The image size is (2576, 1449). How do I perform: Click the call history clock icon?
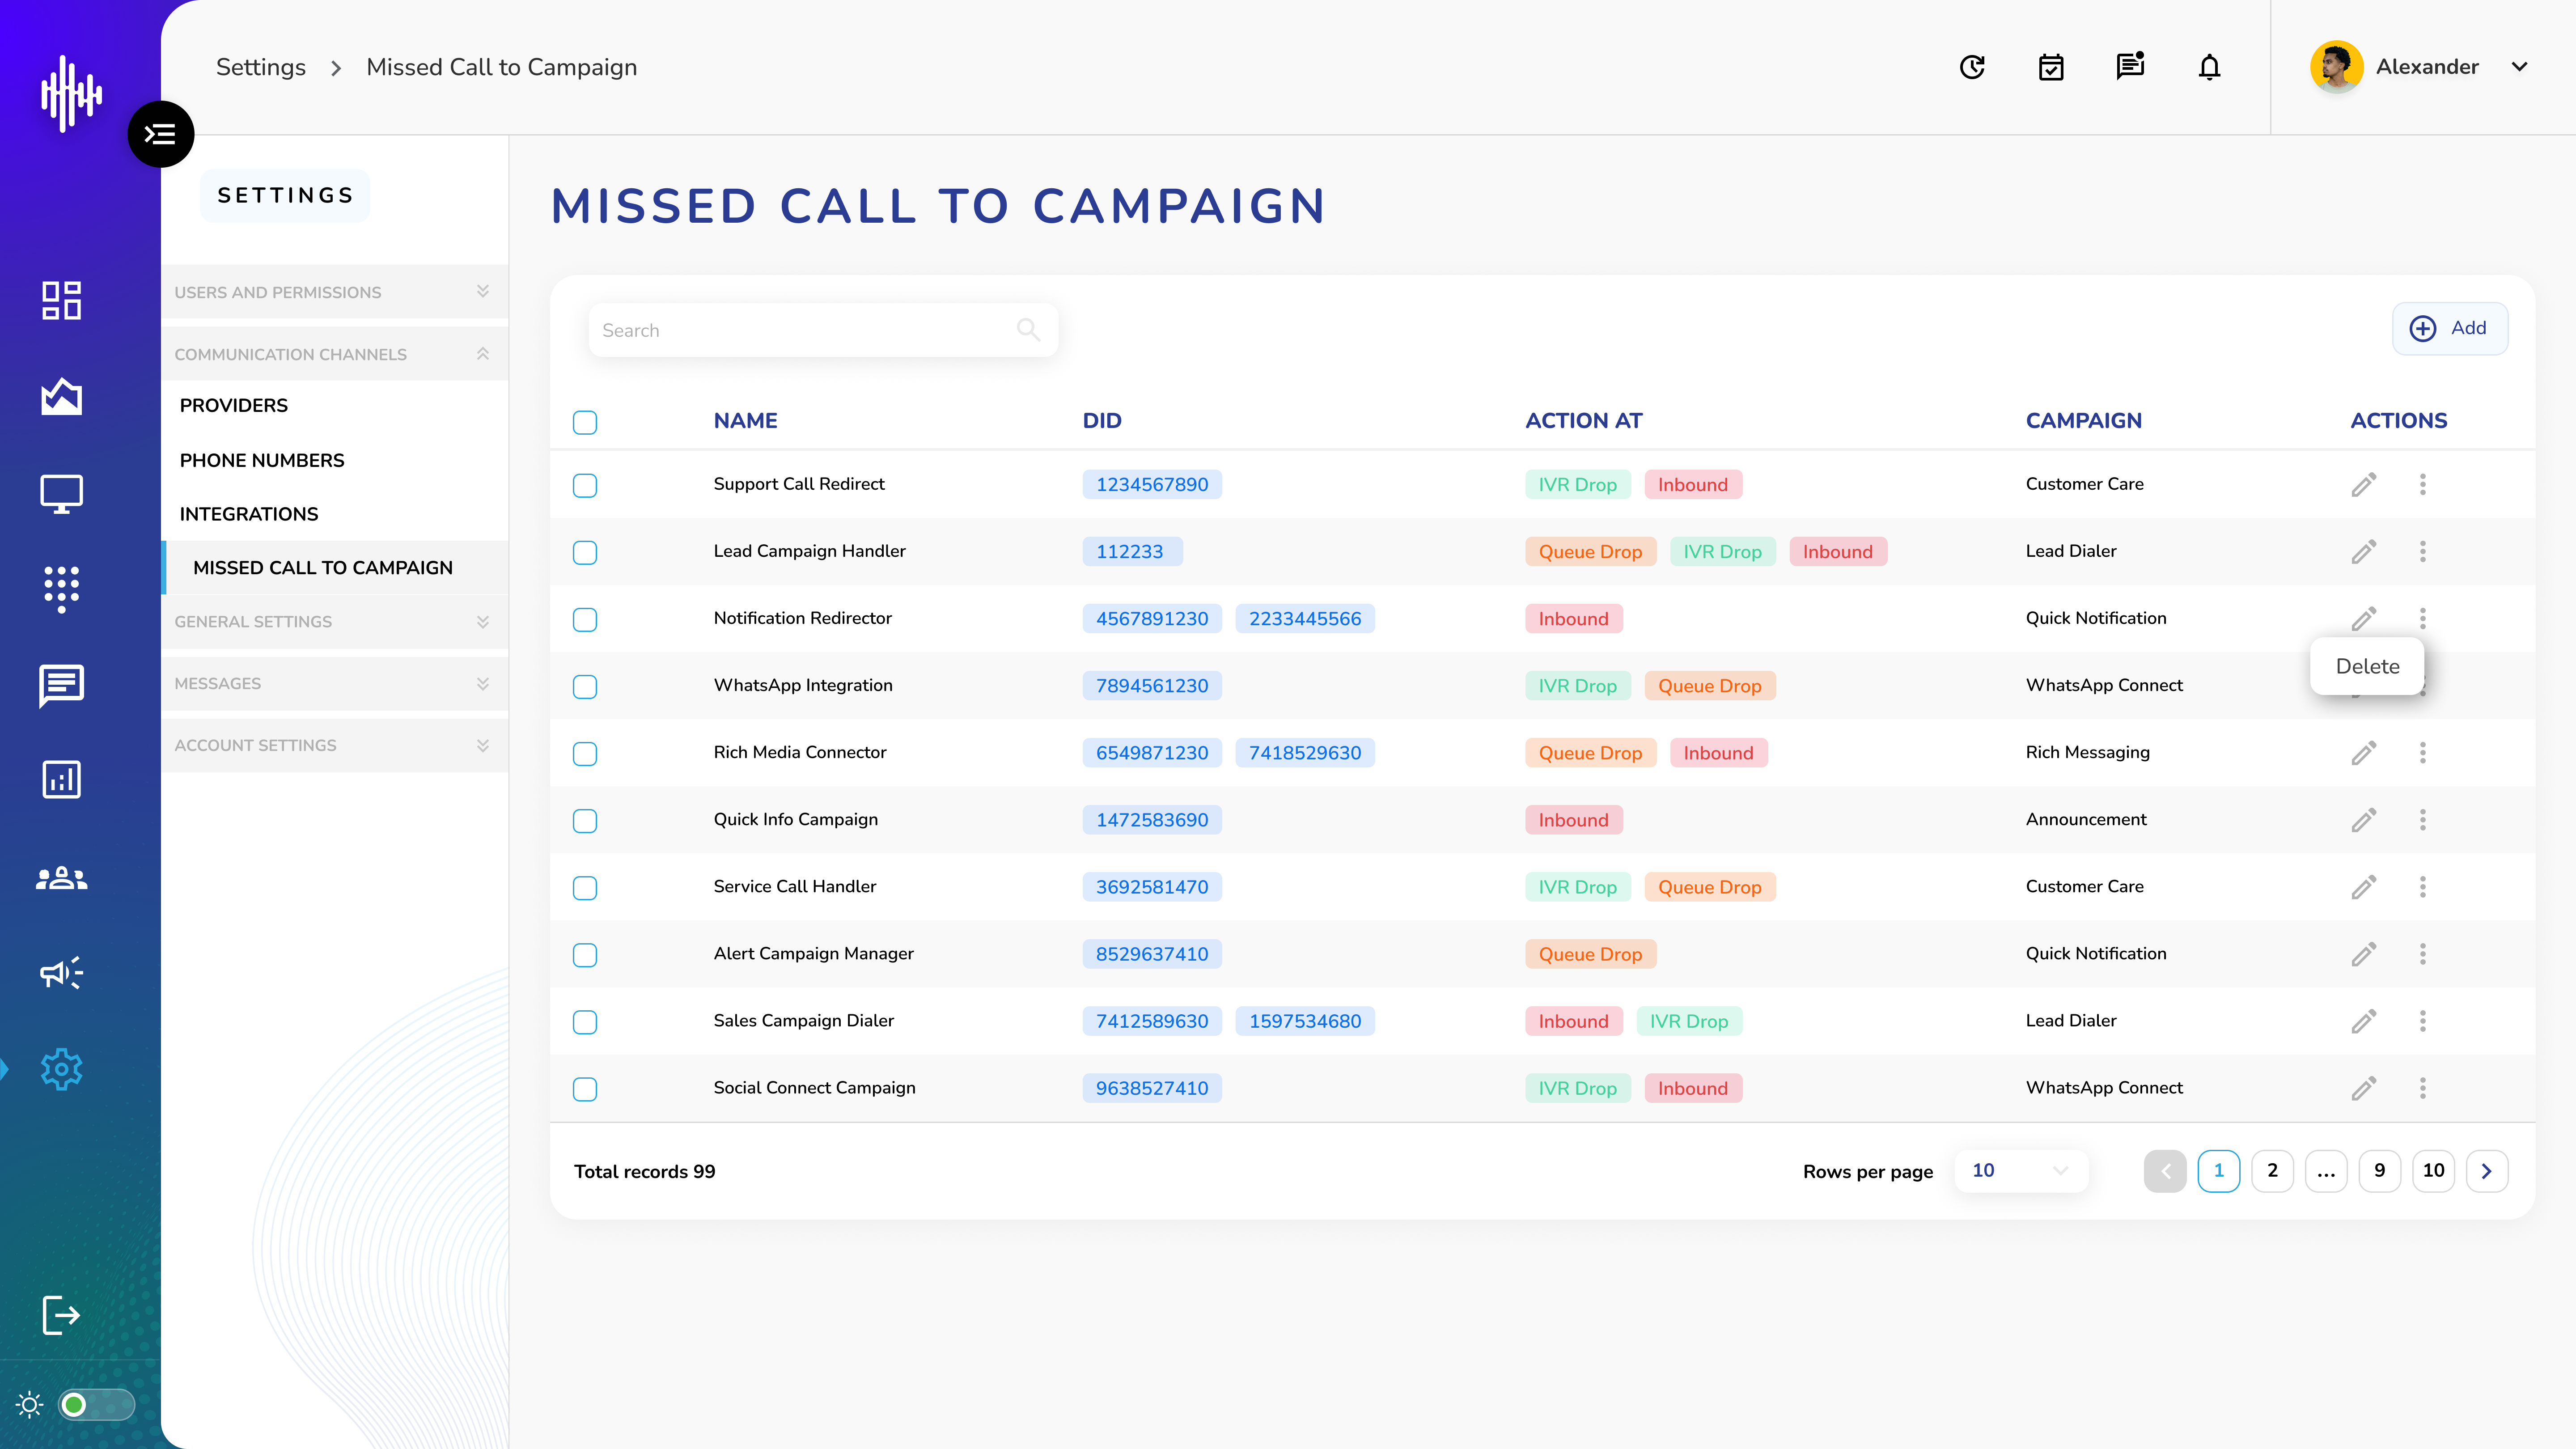click(x=1972, y=67)
